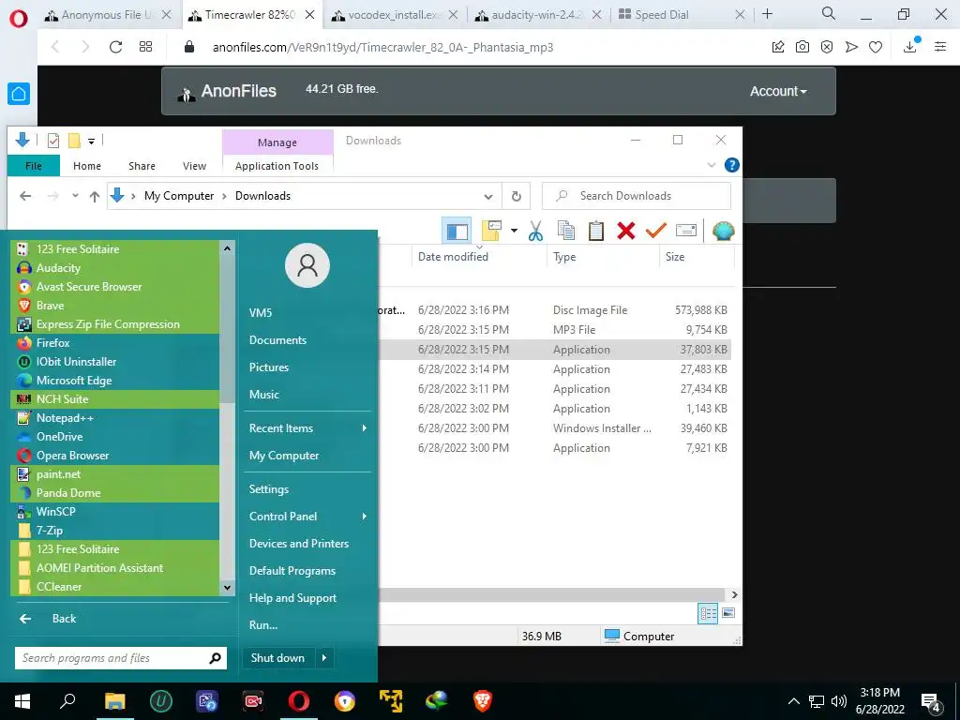Open the address bar history dropdown
Screen dimensions: 960x720
tap(487, 197)
